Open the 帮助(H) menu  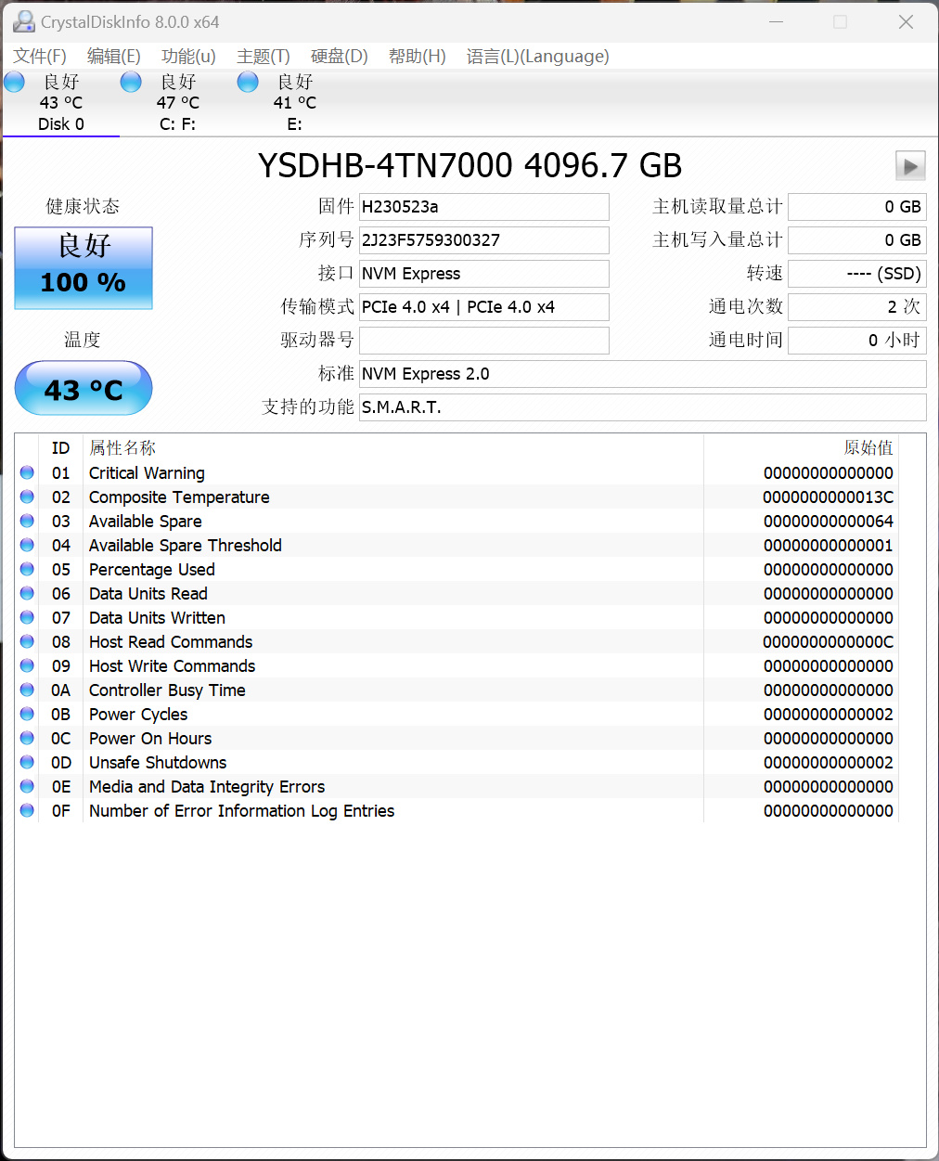pos(417,57)
